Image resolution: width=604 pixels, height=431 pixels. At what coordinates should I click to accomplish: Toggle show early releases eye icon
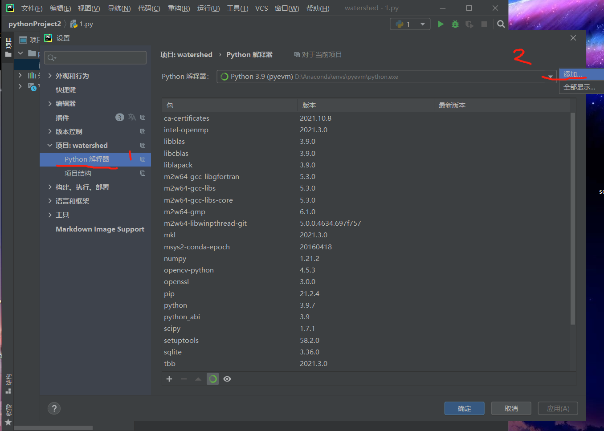click(x=227, y=379)
